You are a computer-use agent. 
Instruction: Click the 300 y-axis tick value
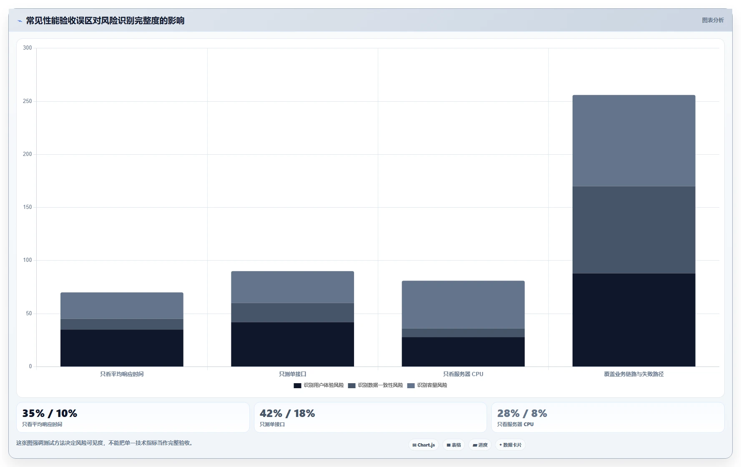(x=28, y=48)
